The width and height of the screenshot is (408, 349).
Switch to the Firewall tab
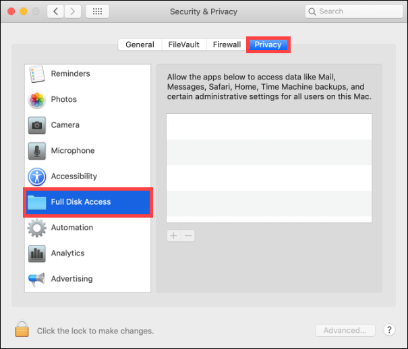[x=227, y=44]
